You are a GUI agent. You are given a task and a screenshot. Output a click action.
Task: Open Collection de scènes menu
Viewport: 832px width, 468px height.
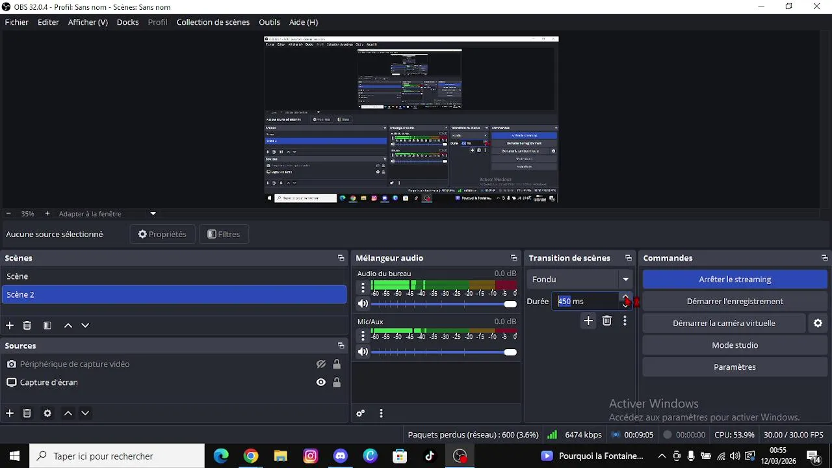[x=213, y=22]
